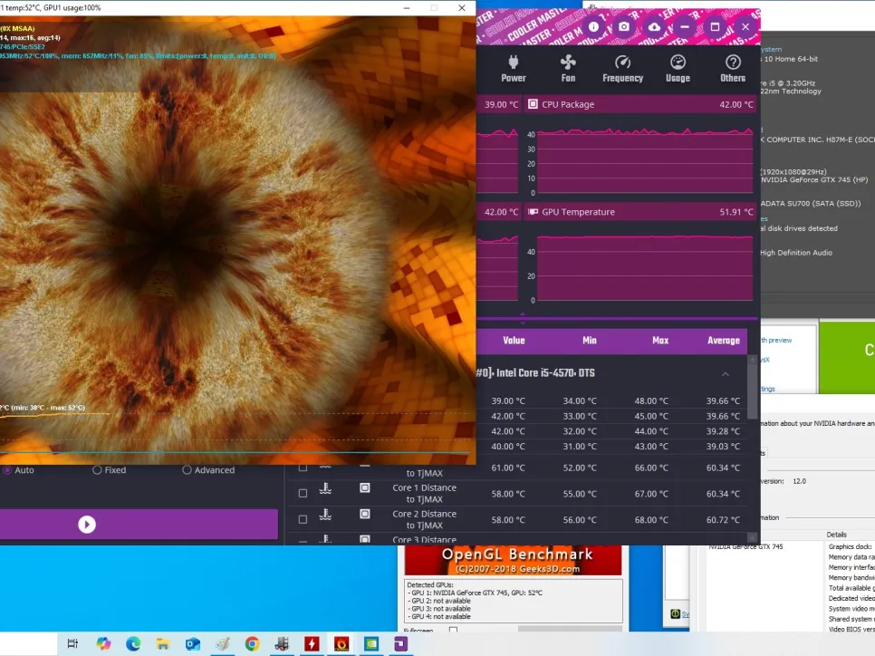Open the red lightning bolt app on taskbar
Image resolution: width=875 pixels, height=656 pixels.
(312, 643)
